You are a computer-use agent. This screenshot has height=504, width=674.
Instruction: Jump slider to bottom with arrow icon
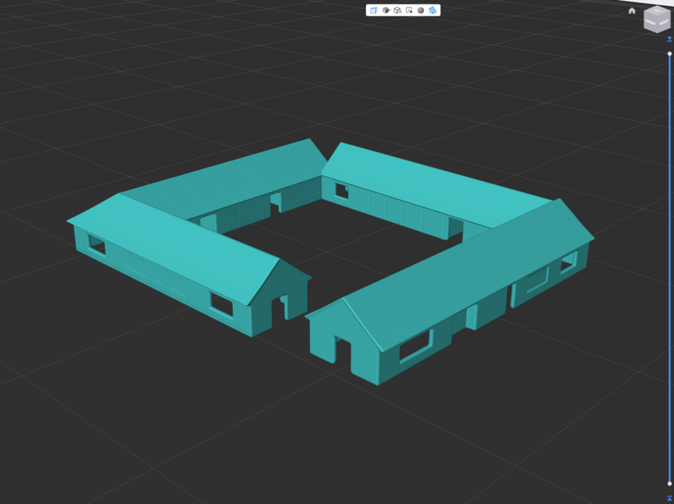click(670, 499)
